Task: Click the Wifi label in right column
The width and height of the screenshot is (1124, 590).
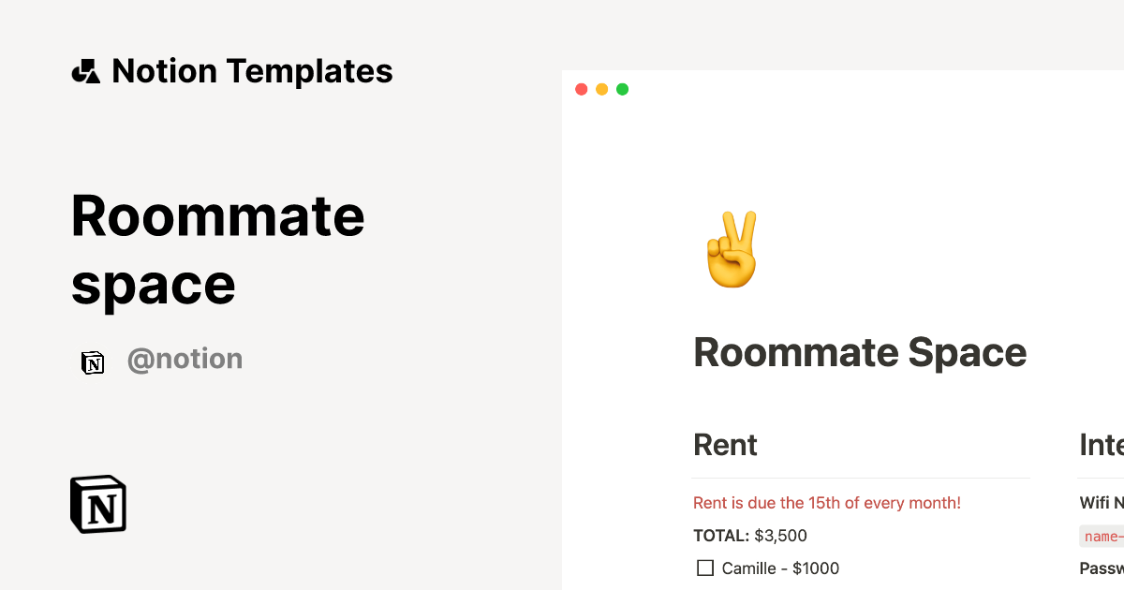Action: point(1101,503)
